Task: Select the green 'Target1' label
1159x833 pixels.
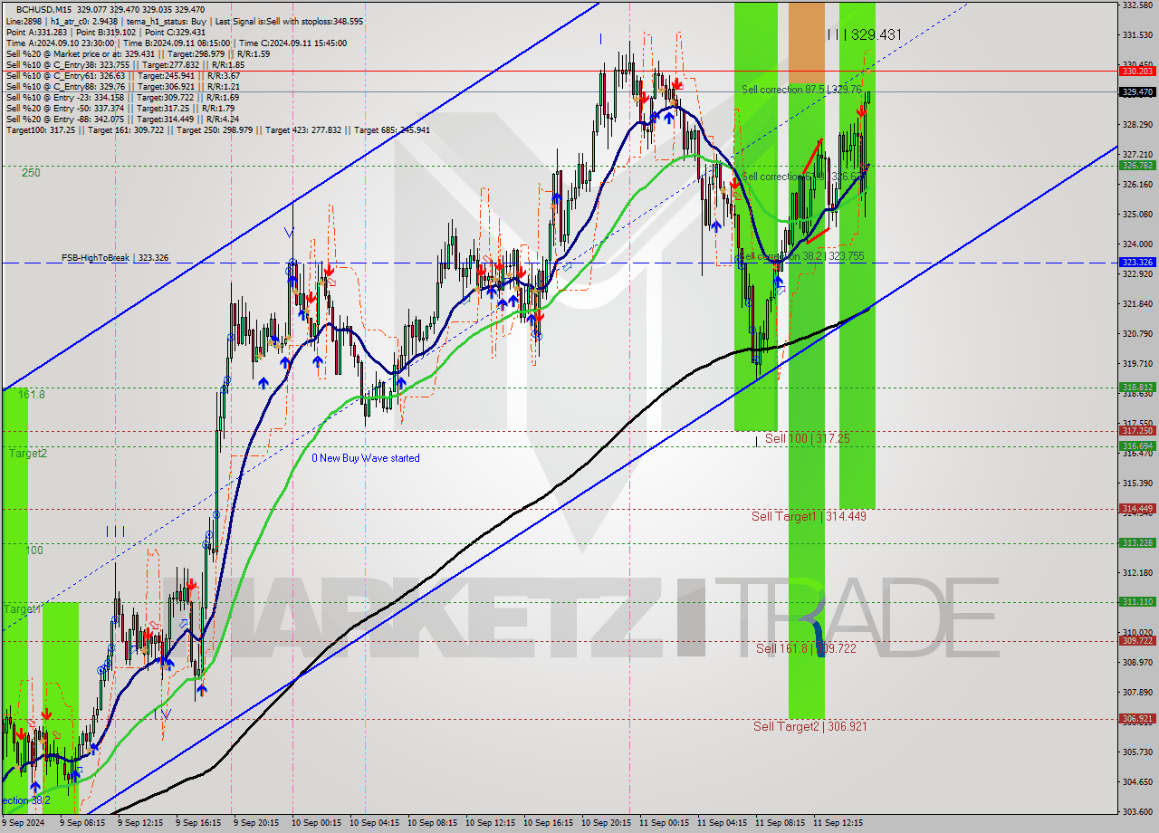Action: pos(22,609)
